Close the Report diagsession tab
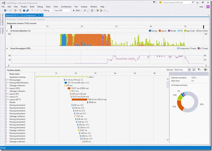Screen dimensions: 212x151 [42, 15]
